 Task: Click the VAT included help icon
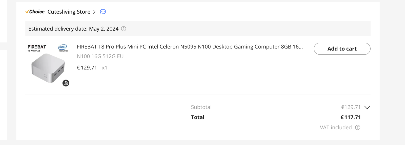(x=358, y=128)
